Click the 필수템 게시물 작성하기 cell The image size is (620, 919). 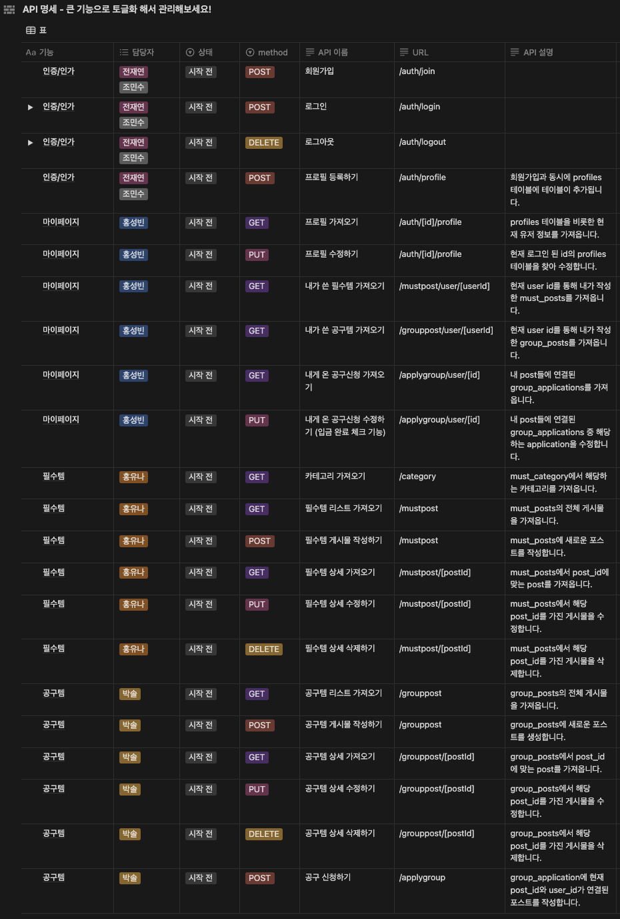347,547
